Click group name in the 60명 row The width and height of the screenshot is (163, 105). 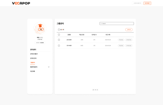click(x=69, y=45)
